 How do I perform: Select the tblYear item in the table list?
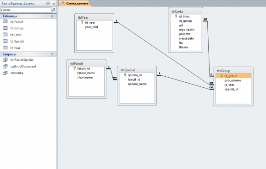(x=15, y=48)
